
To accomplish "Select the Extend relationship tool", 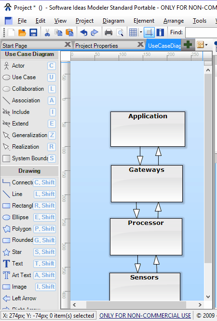I will [x=29, y=124].
